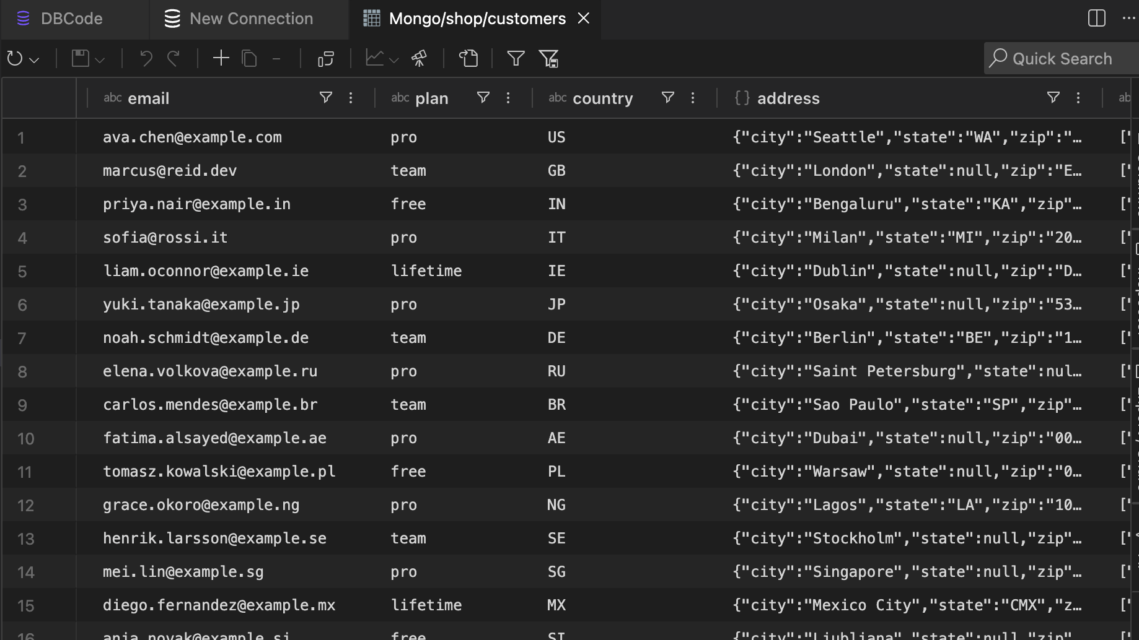Expand the save options dropdown arrow
This screenshot has width=1139, height=640.
tap(100, 60)
